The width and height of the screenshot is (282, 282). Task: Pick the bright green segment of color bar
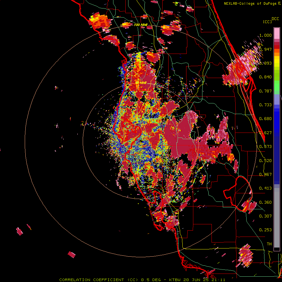click(x=277, y=85)
